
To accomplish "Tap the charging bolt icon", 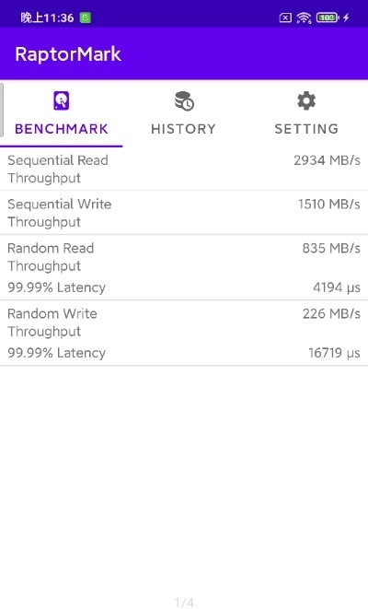I will click(x=346, y=18).
